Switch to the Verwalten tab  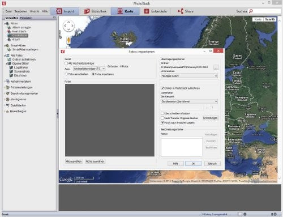tap(12, 18)
